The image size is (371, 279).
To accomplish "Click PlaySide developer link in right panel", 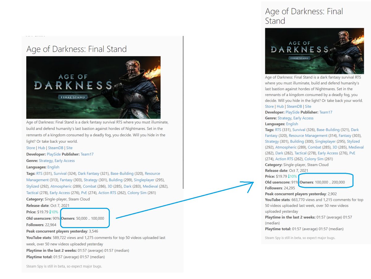I will pos(292,112).
